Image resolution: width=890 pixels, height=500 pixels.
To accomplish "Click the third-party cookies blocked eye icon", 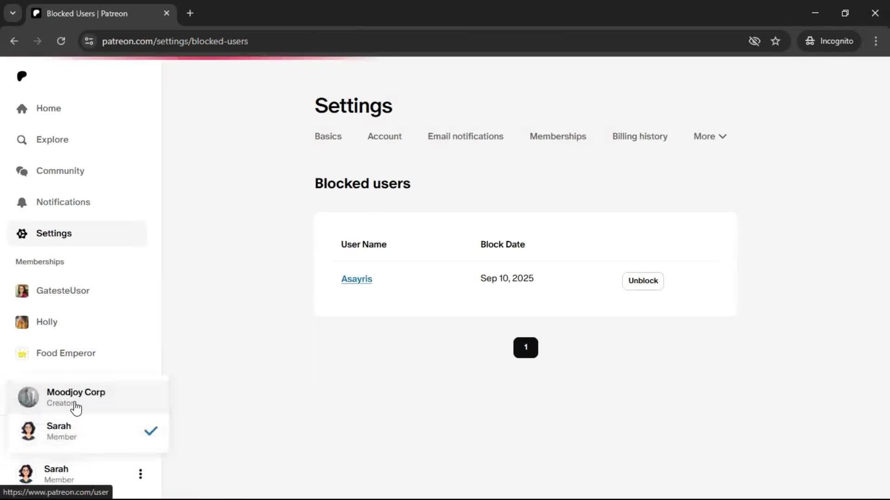I will pyautogui.click(x=754, y=41).
